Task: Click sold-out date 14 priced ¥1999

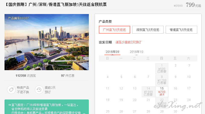Action: [148, 91]
